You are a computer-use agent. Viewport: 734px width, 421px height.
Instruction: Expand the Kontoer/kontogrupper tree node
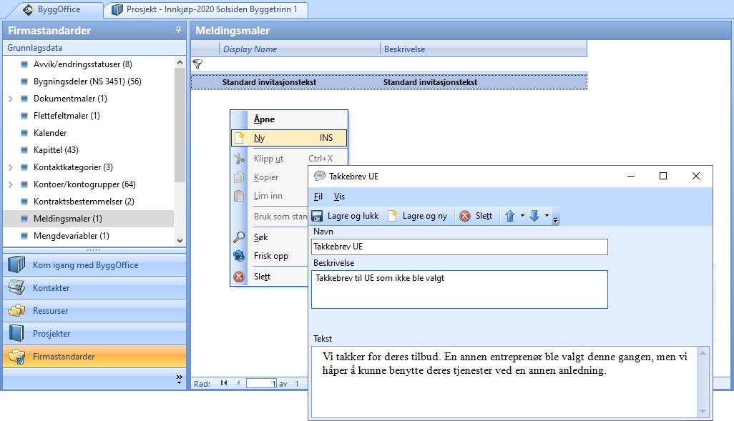coord(11,184)
